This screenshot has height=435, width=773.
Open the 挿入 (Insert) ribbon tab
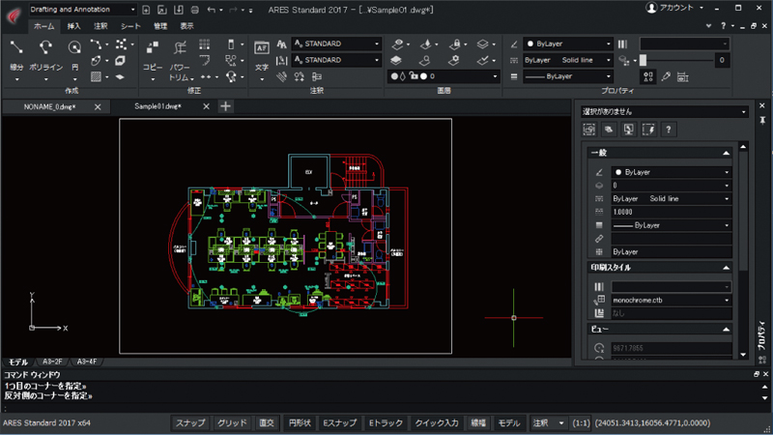74,26
